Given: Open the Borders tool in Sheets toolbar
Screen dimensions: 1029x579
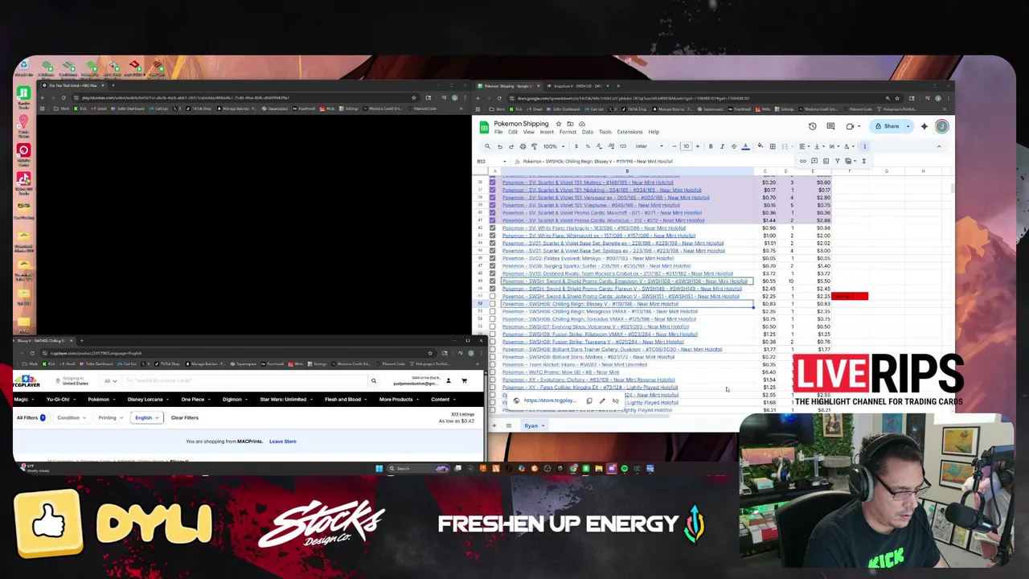Looking at the screenshot, I should pos(773,146).
